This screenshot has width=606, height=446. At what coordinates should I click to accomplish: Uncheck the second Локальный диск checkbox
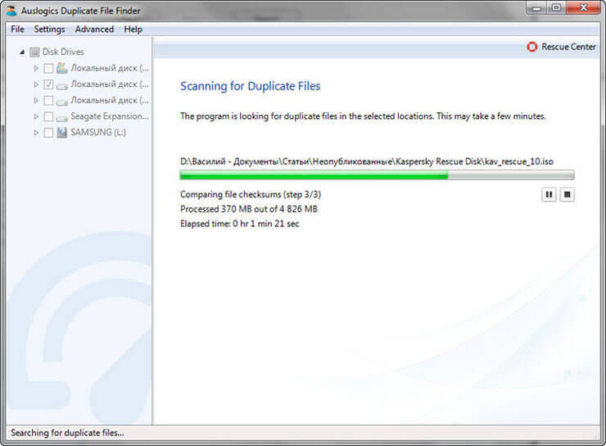(48, 84)
